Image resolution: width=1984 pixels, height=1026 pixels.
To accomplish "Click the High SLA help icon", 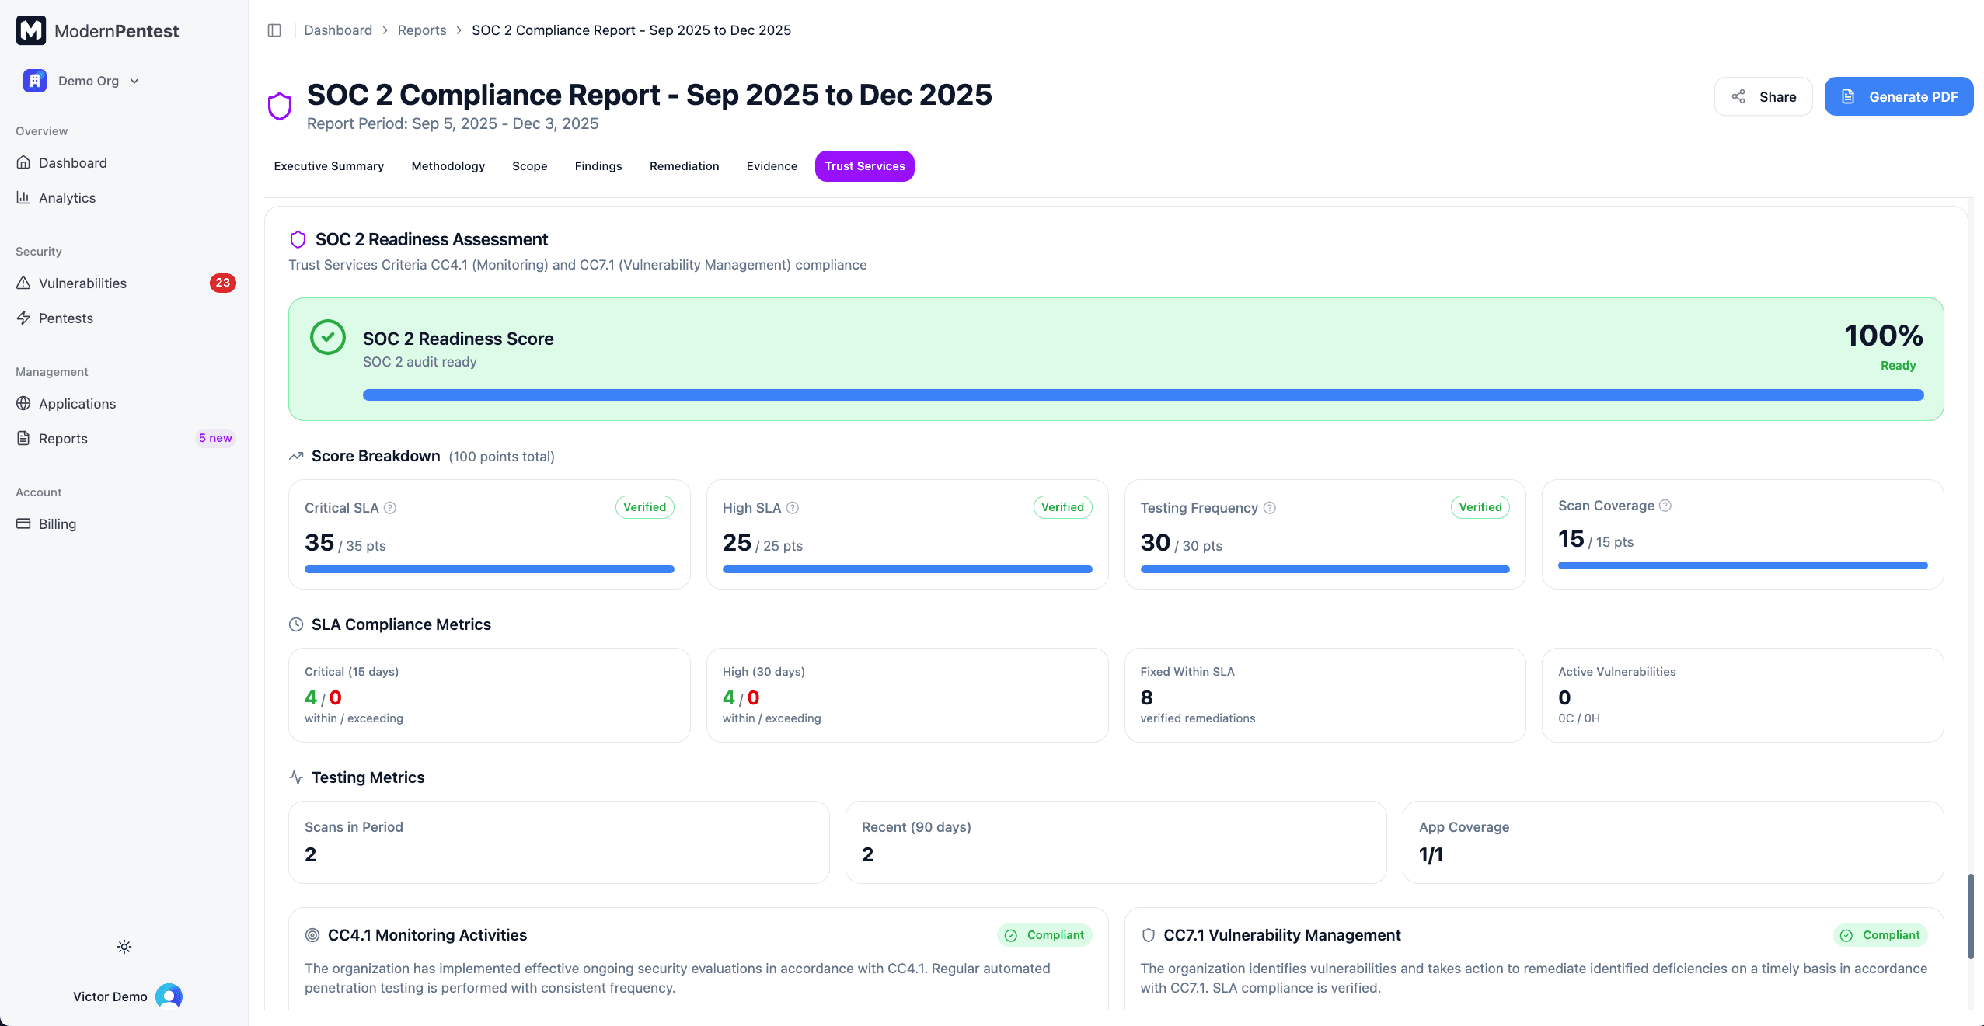I will 793,508.
